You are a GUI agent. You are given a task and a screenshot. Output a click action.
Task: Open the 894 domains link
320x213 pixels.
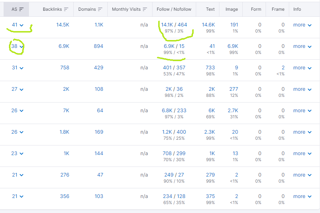click(98, 46)
